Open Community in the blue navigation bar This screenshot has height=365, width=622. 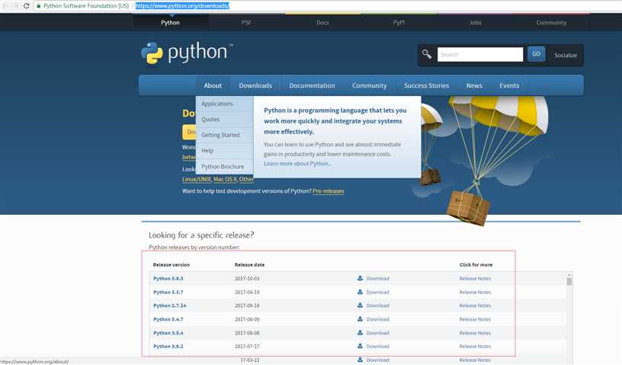(x=369, y=85)
